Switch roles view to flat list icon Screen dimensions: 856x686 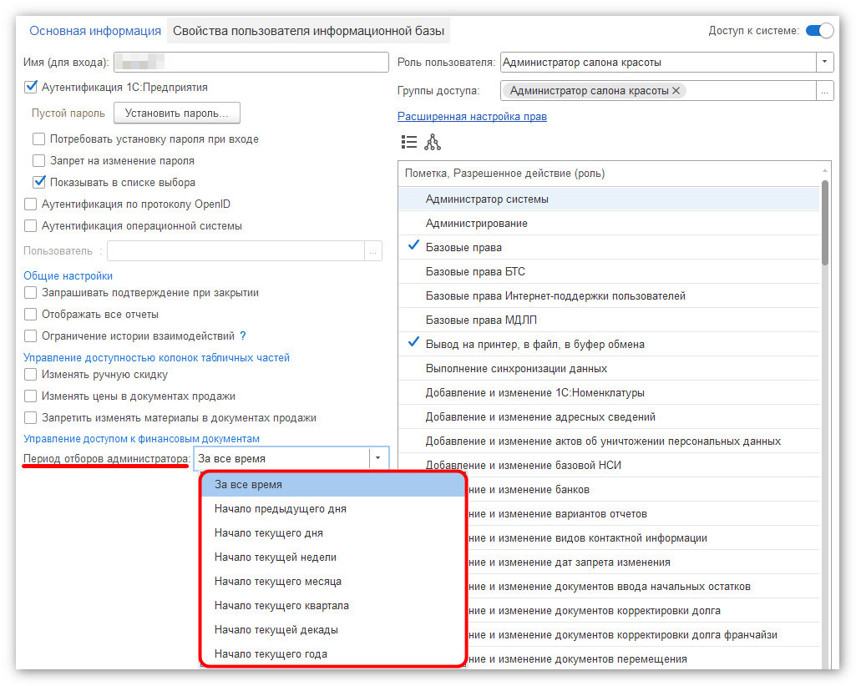(x=409, y=143)
